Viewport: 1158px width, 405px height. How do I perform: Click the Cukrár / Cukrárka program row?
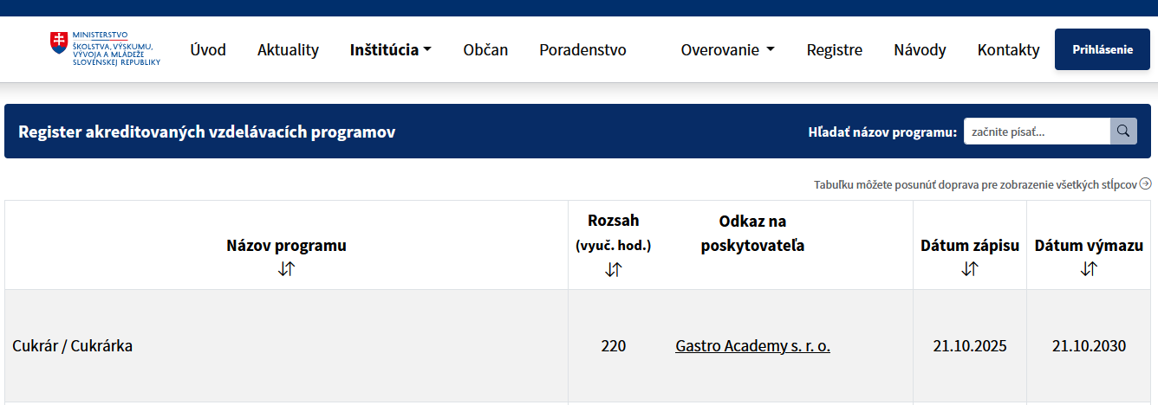pos(73,346)
